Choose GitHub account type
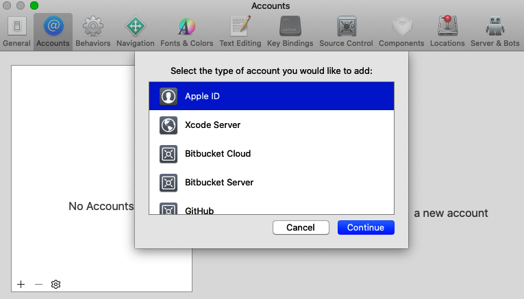Screen dimensions: 524x299 (271, 208)
